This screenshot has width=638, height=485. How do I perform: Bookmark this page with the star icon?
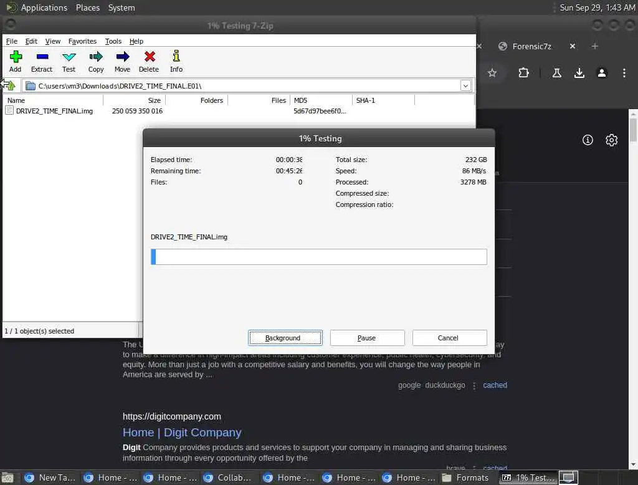coord(492,73)
